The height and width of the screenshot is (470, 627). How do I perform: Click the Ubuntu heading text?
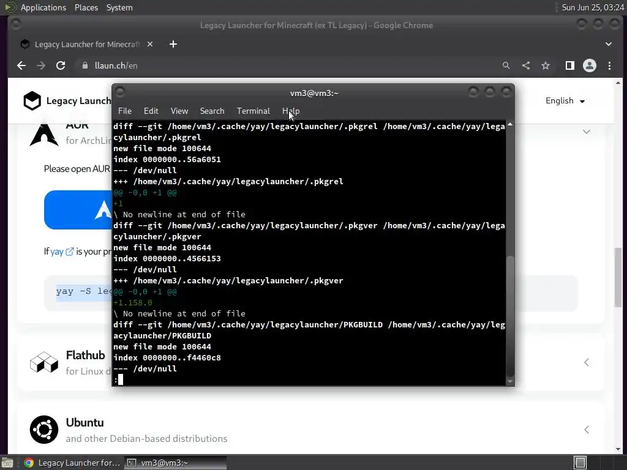click(84, 422)
